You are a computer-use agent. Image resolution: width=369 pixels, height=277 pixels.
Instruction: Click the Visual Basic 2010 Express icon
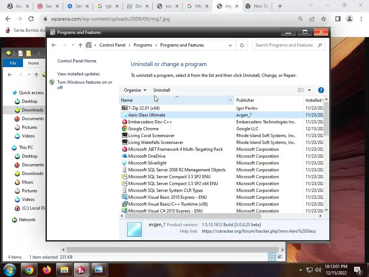(x=124, y=197)
